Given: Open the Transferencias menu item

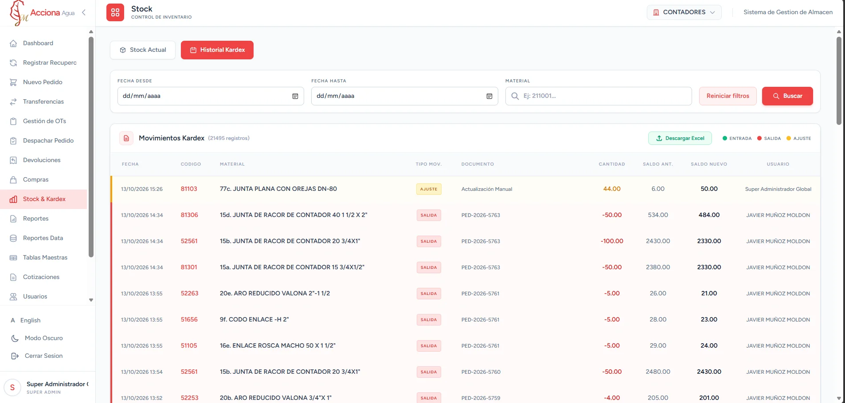Looking at the screenshot, I should pyautogui.click(x=43, y=102).
